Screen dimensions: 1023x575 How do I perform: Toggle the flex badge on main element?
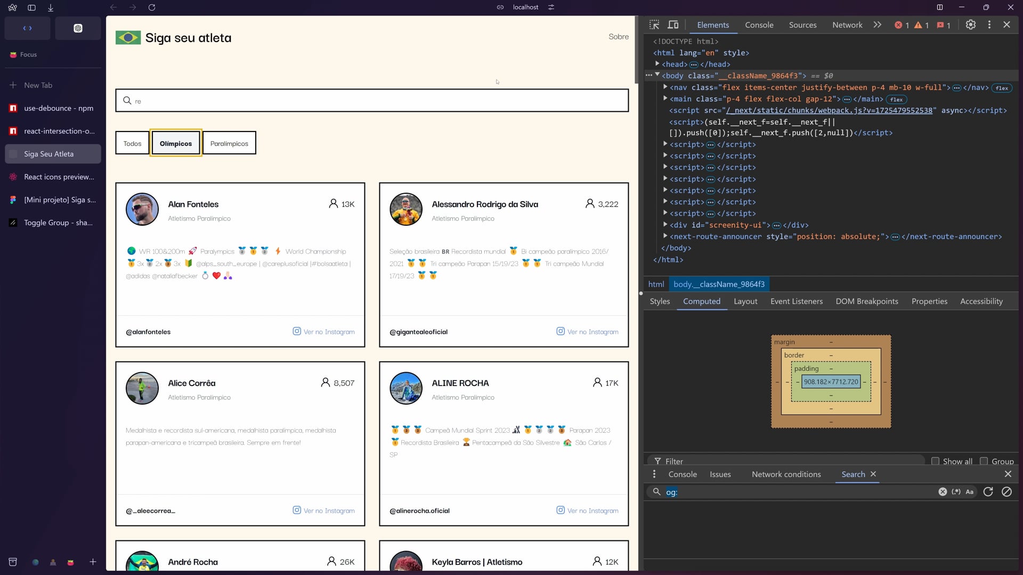(896, 100)
